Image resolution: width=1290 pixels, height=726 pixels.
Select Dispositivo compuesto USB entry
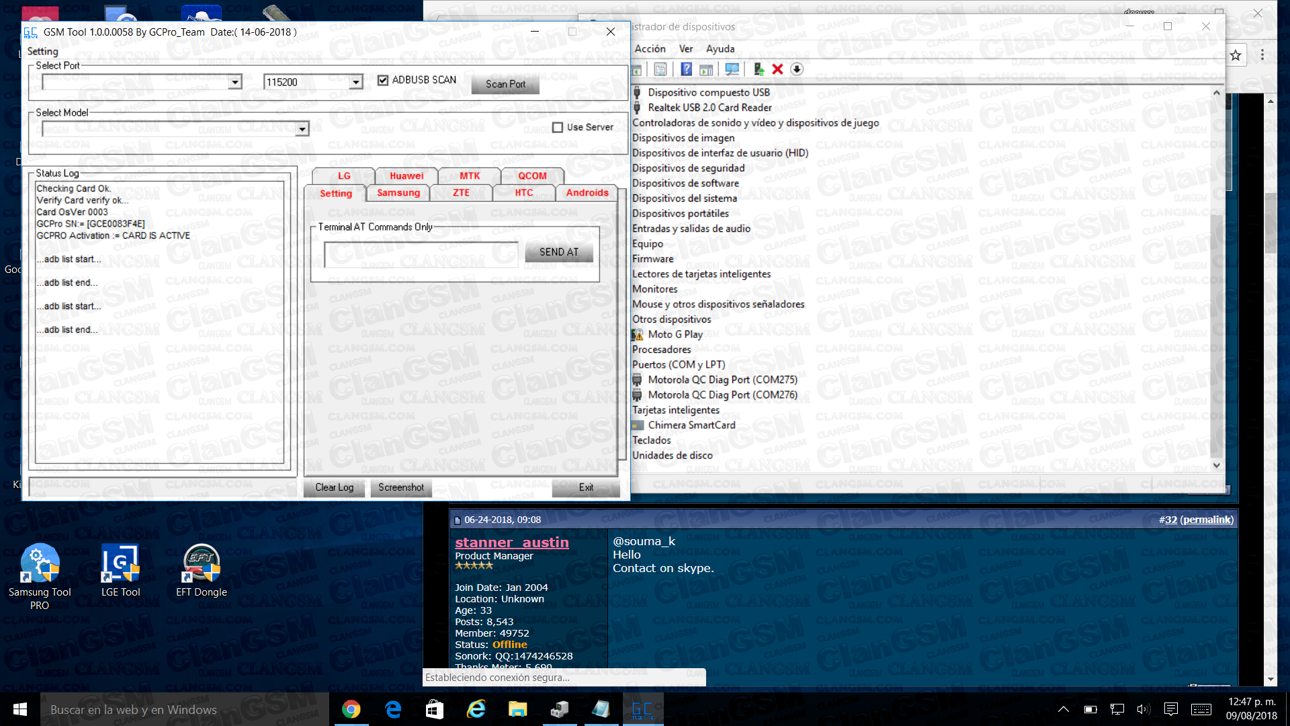tap(709, 93)
